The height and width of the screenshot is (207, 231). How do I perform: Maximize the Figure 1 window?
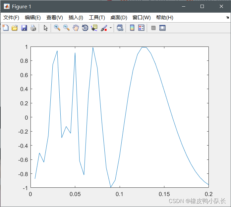pyautogui.click(x=202, y=6)
